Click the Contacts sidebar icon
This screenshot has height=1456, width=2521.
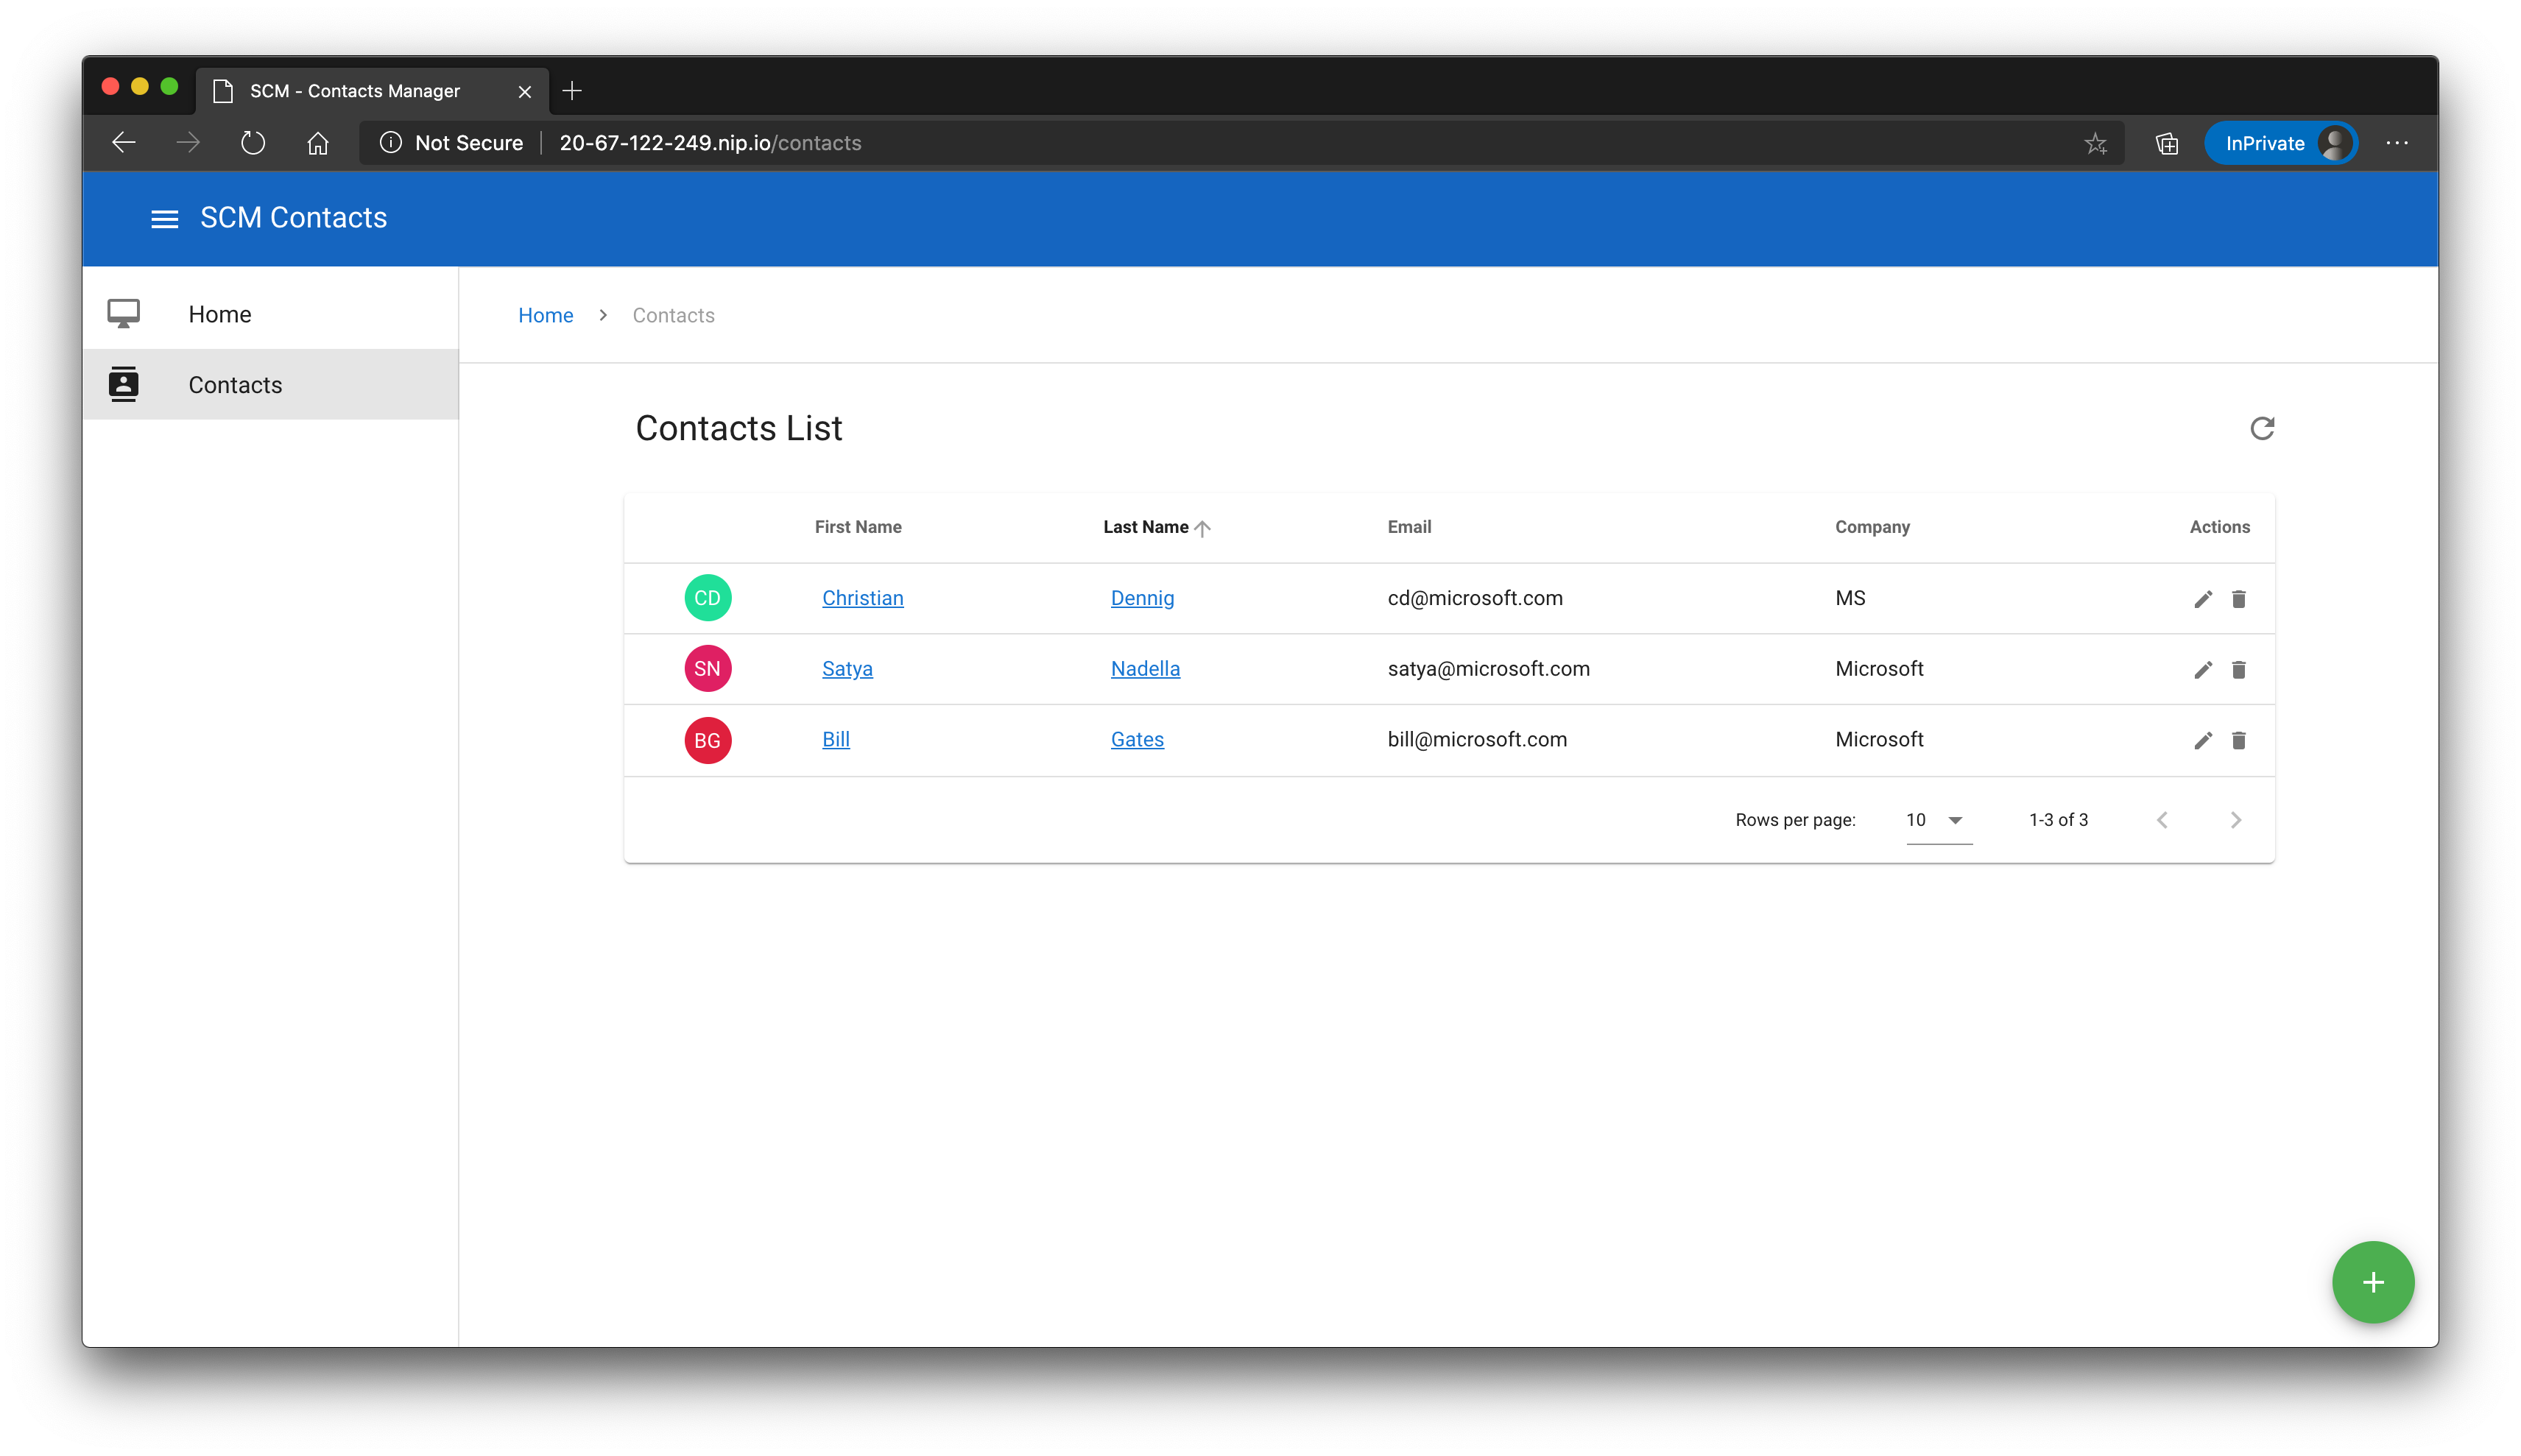(x=123, y=383)
